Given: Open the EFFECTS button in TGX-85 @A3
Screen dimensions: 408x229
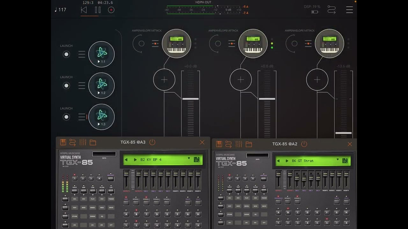Looking at the screenshot, I should click(x=188, y=203).
